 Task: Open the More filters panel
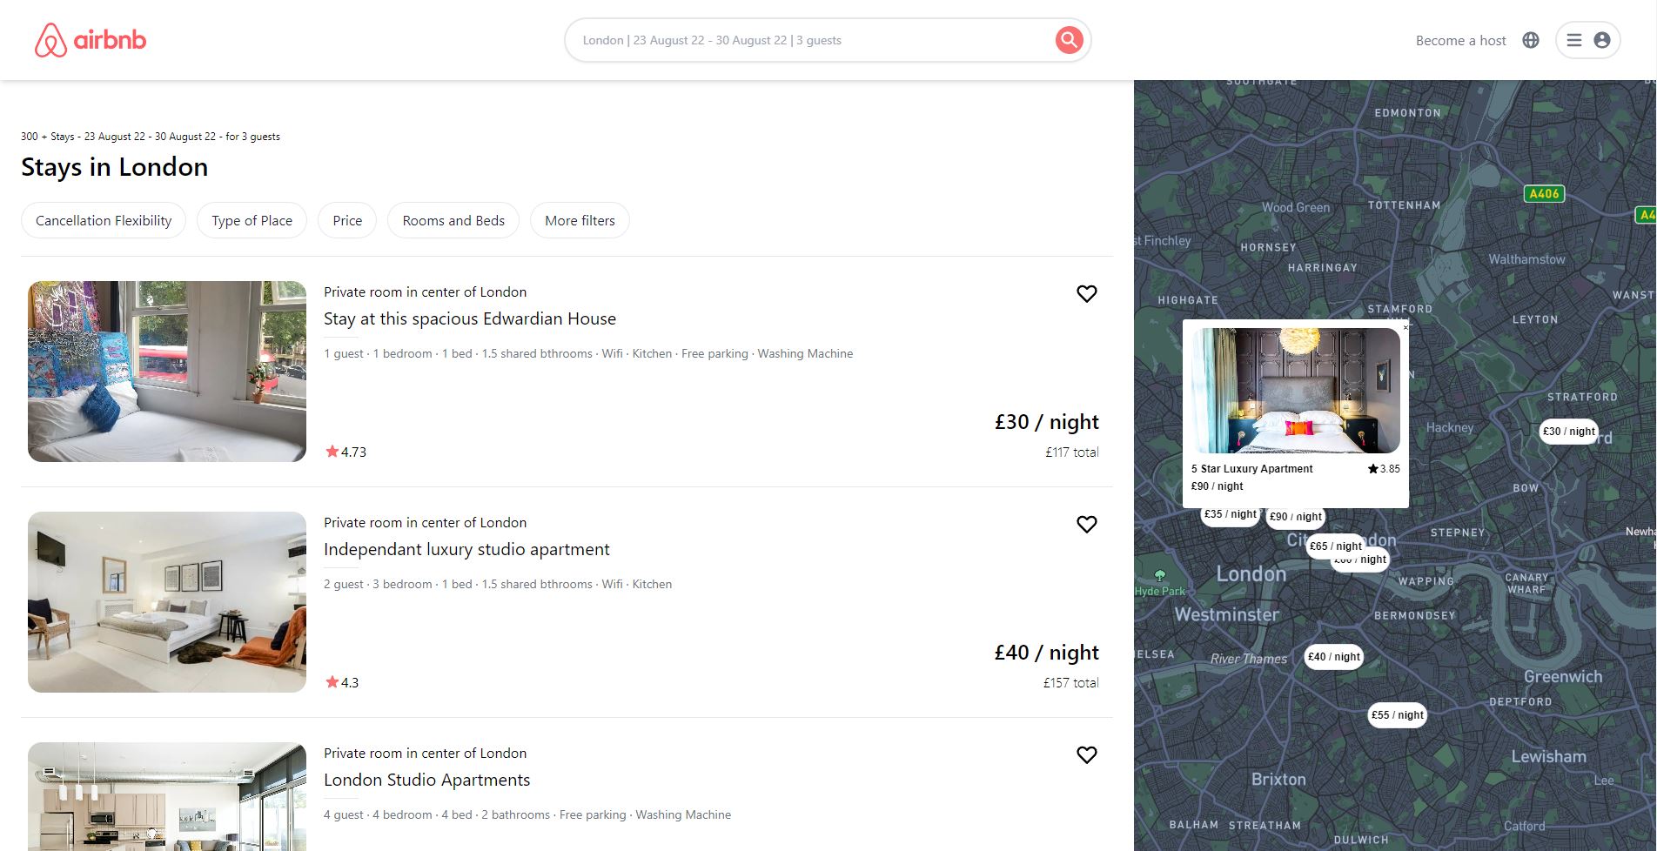click(580, 220)
